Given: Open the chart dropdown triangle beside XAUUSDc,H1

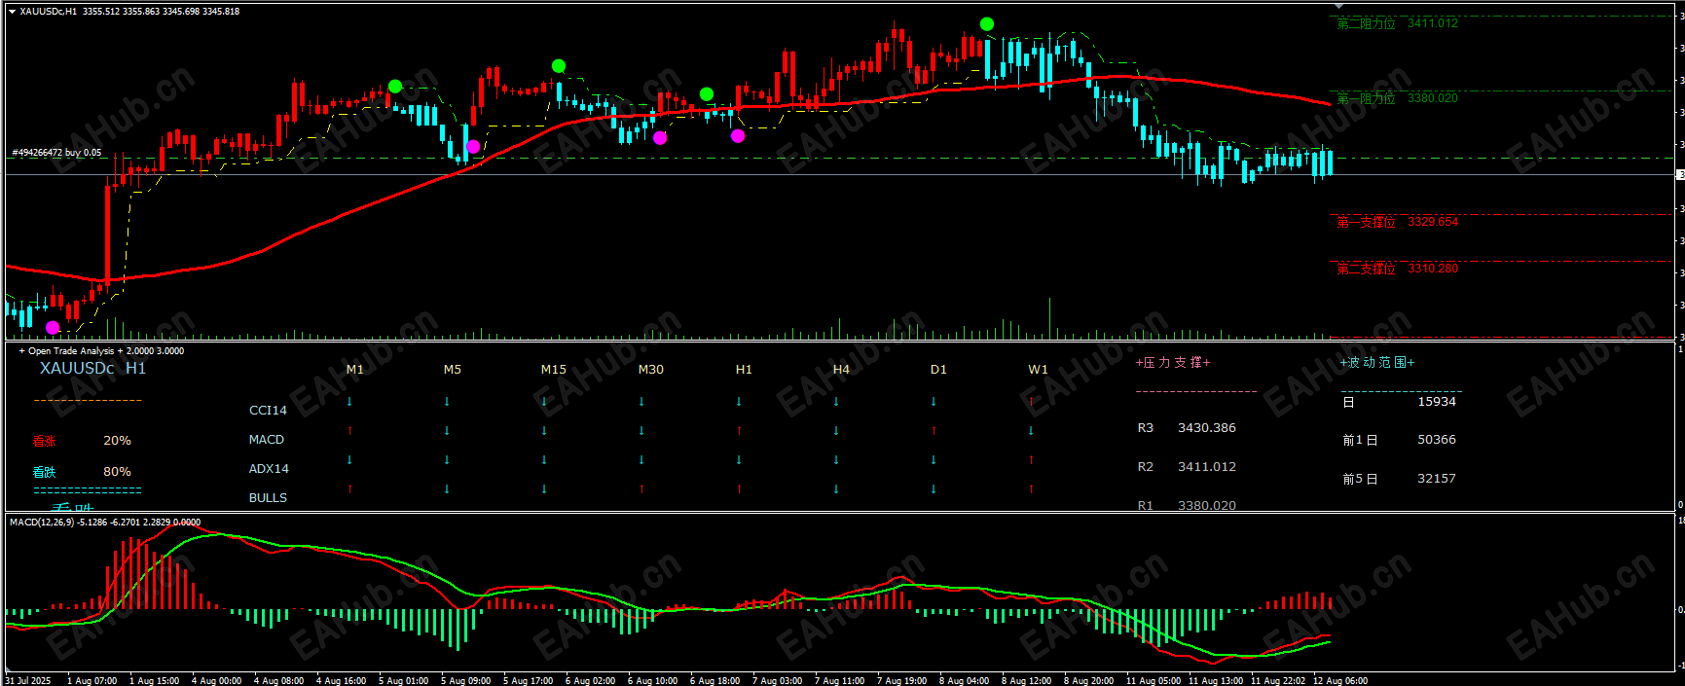Looking at the screenshot, I should pyautogui.click(x=12, y=12).
